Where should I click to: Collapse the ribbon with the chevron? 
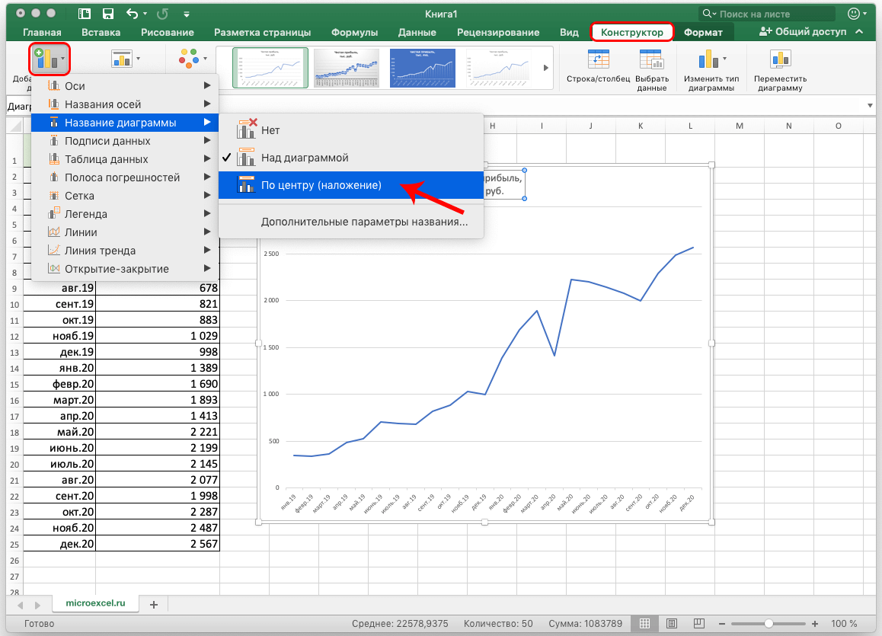[859, 31]
